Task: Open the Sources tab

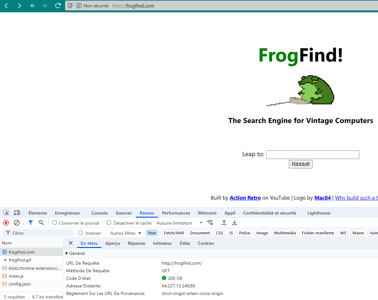Action: tap(124, 213)
